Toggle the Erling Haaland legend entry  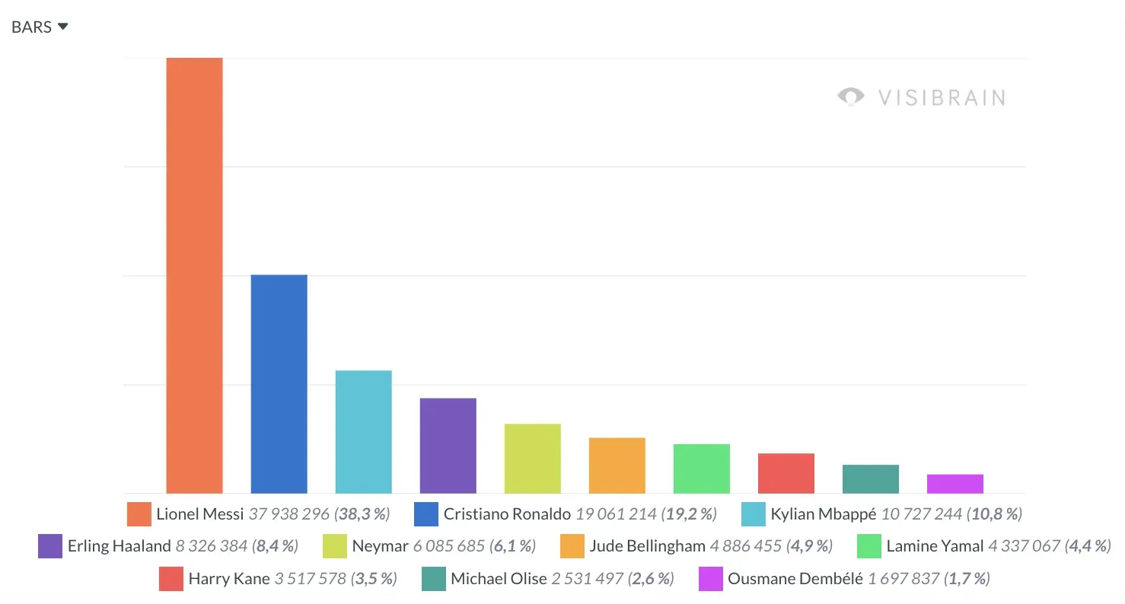pyautogui.click(x=168, y=545)
